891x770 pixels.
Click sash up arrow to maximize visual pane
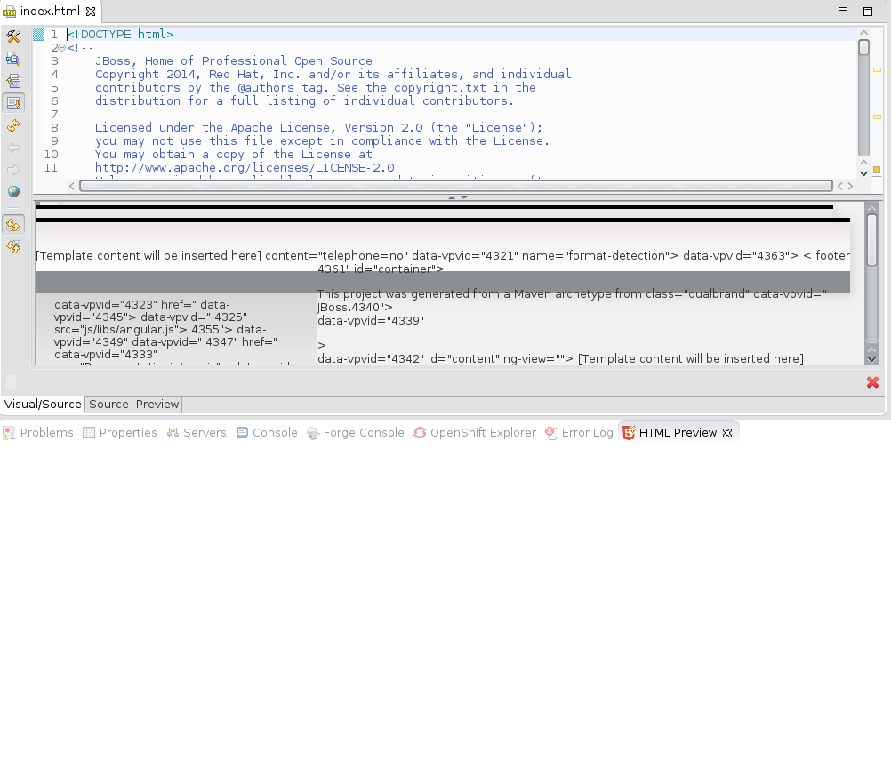(x=452, y=197)
